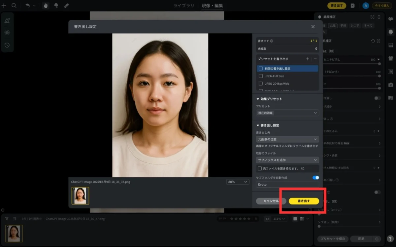The width and height of the screenshot is (396, 247).
Task: Open the history clock icon in left sidebar
Action: 7,45
